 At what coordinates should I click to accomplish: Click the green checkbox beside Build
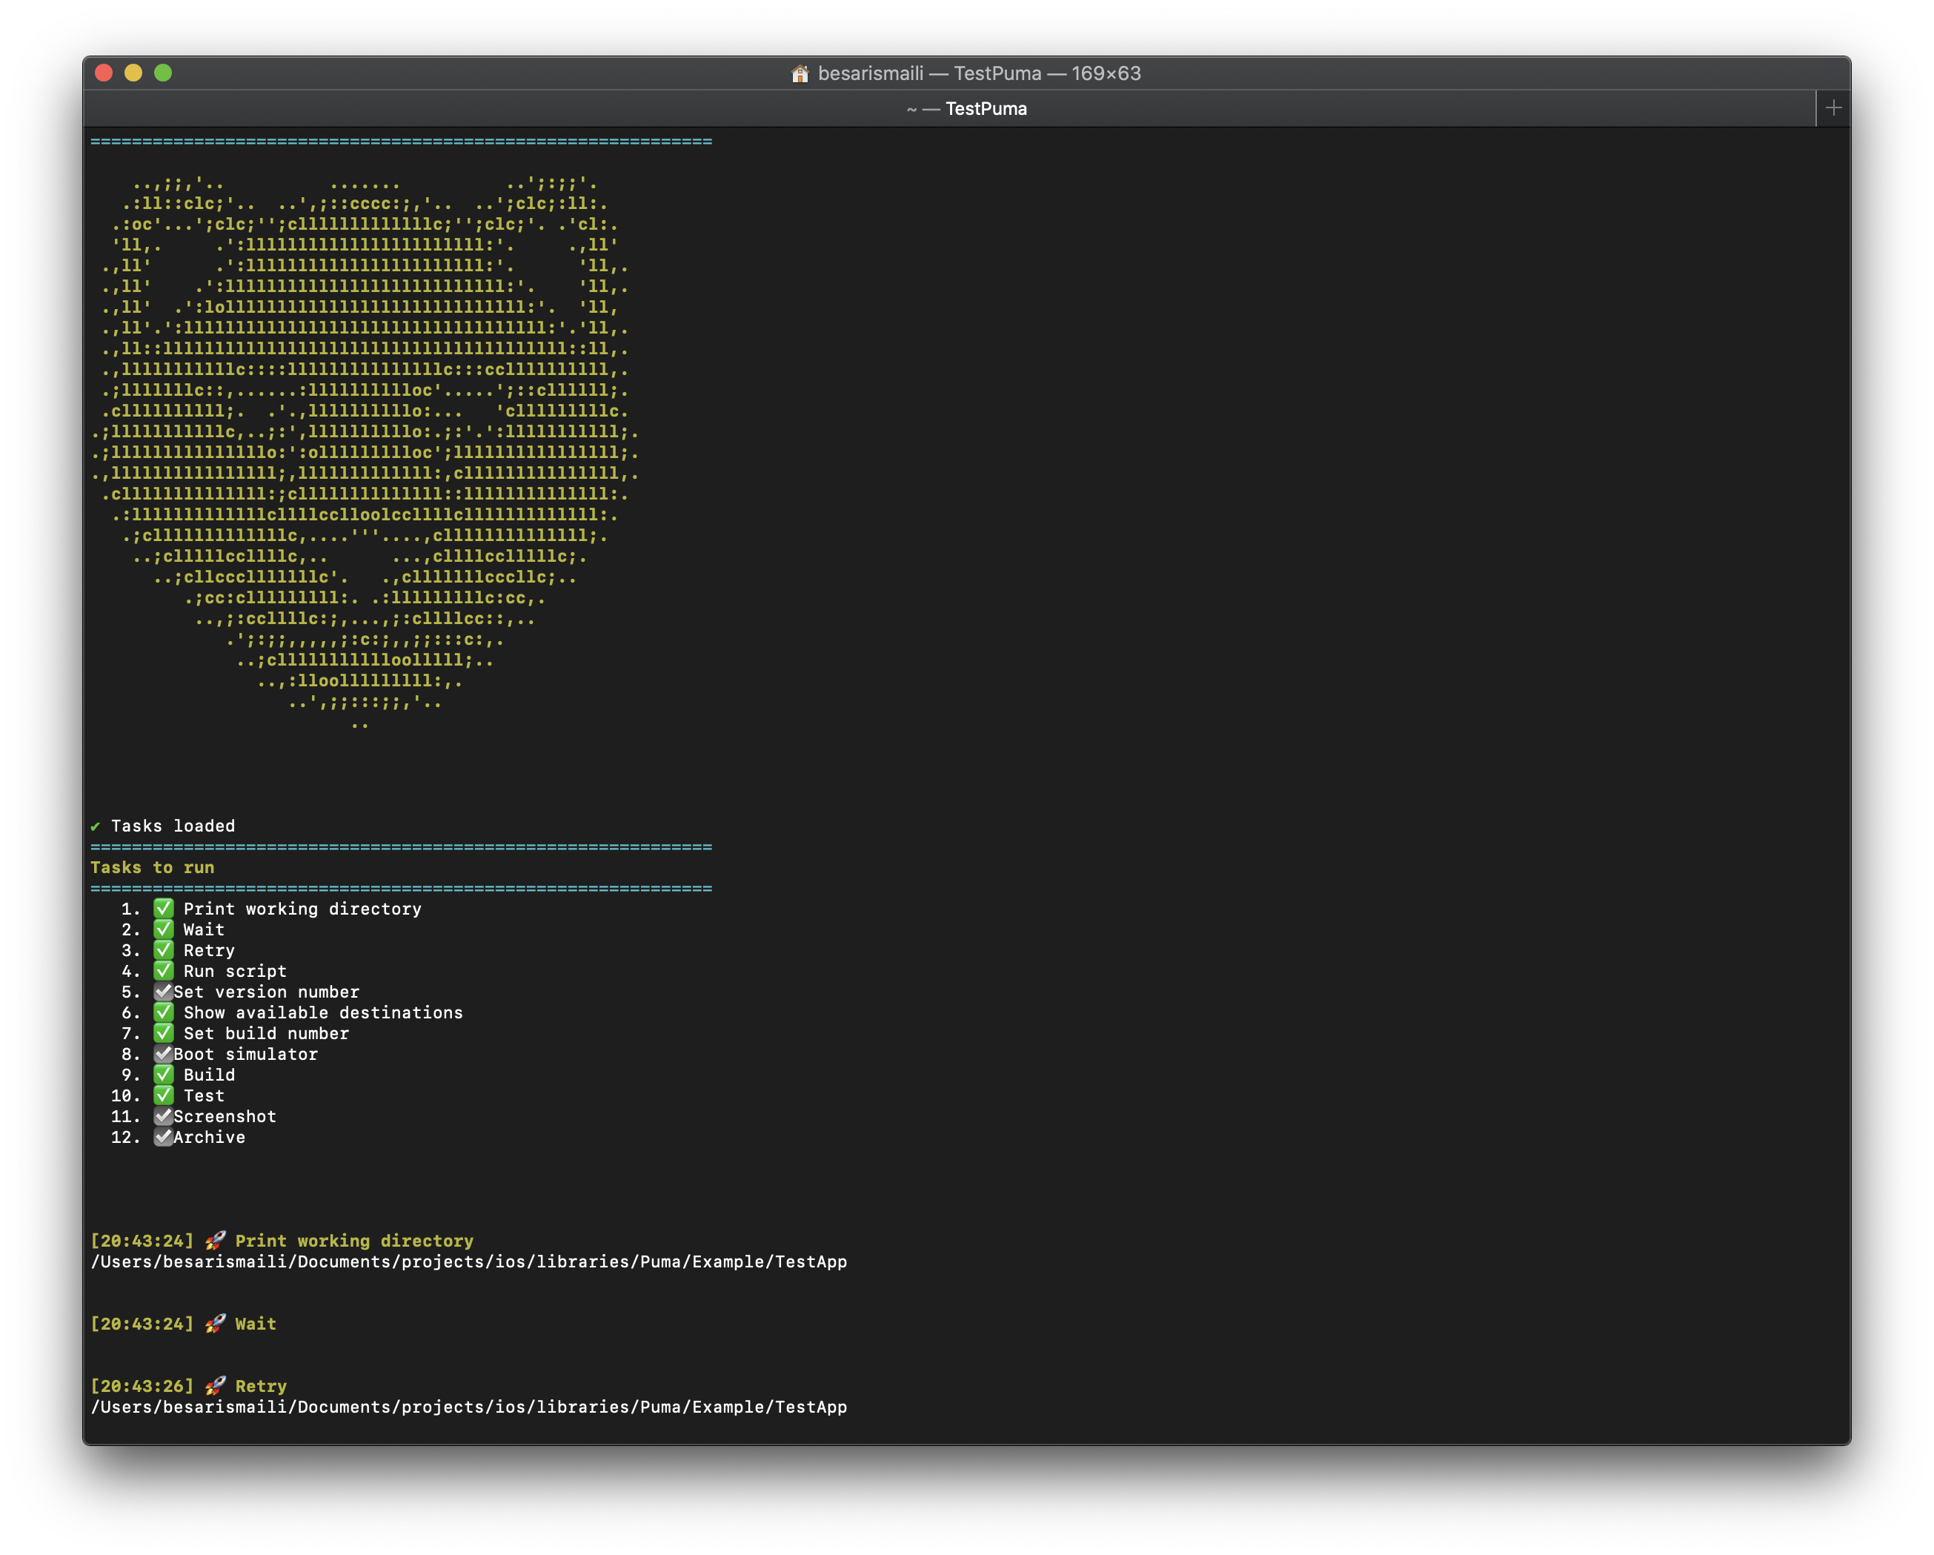click(x=163, y=1074)
